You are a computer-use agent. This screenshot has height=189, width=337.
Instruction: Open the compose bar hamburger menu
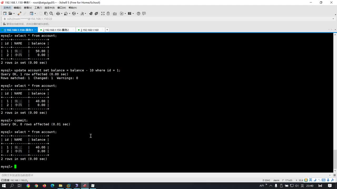(335, 175)
